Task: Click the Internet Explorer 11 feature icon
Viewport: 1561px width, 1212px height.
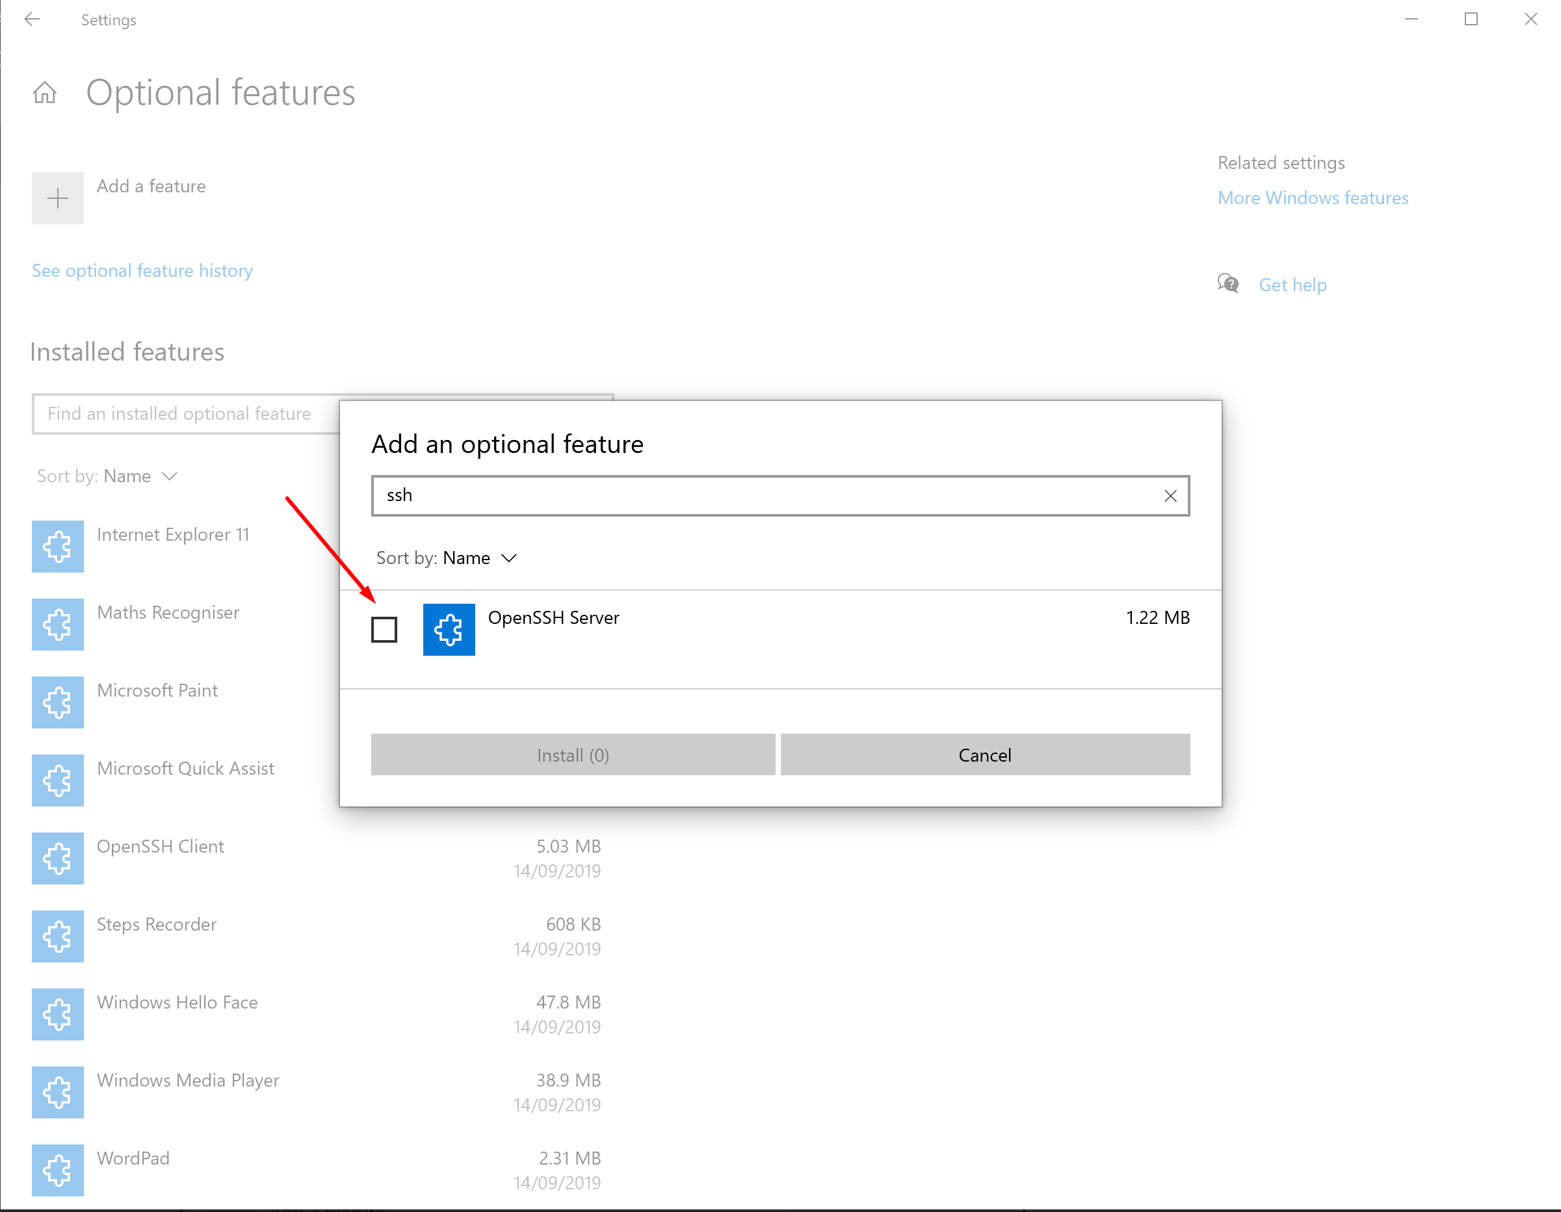Action: pyautogui.click(x=57, y=546)
